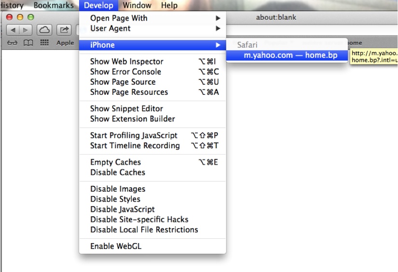
Task: Open iCloud Tabs cloud icon
Action: 44,30
